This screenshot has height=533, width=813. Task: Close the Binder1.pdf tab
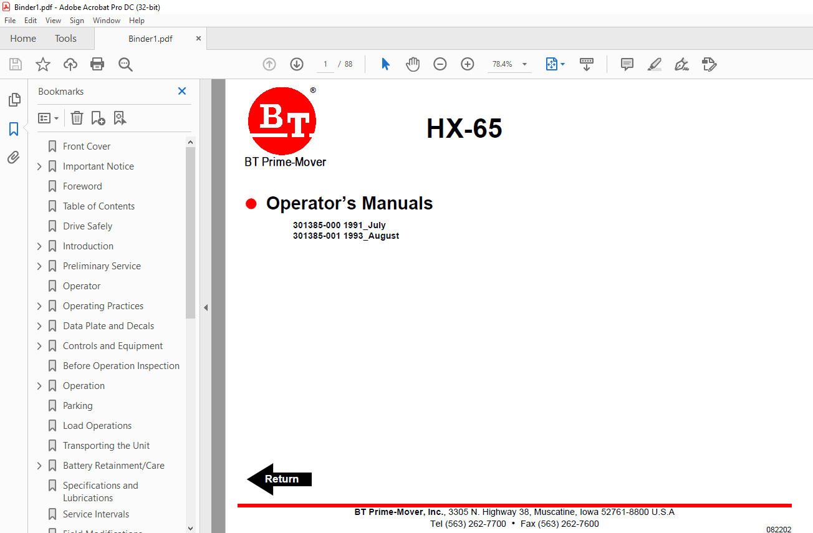click(198, 38)
